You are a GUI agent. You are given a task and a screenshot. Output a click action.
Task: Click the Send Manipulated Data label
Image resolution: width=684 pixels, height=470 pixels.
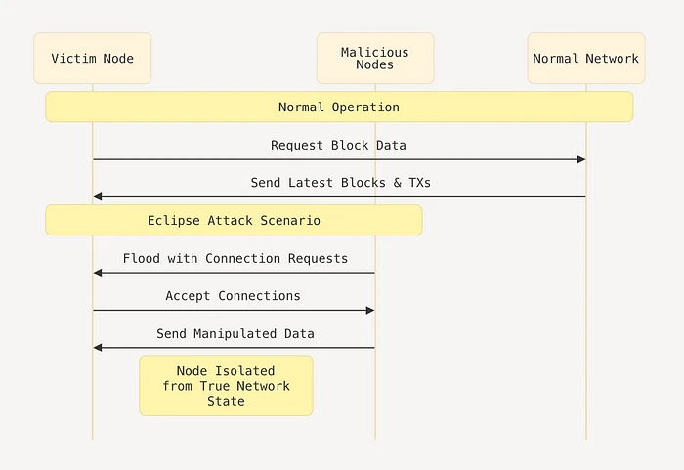click(x=235, y=333)
